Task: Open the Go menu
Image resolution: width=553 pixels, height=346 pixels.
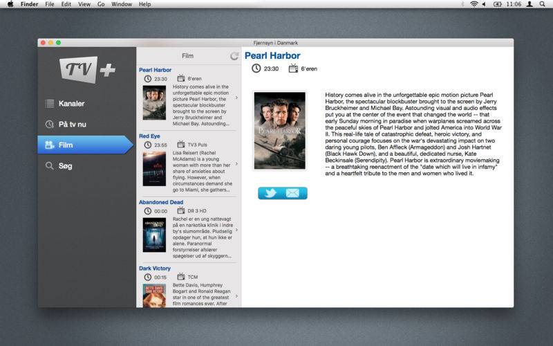Action: [101, 4]
